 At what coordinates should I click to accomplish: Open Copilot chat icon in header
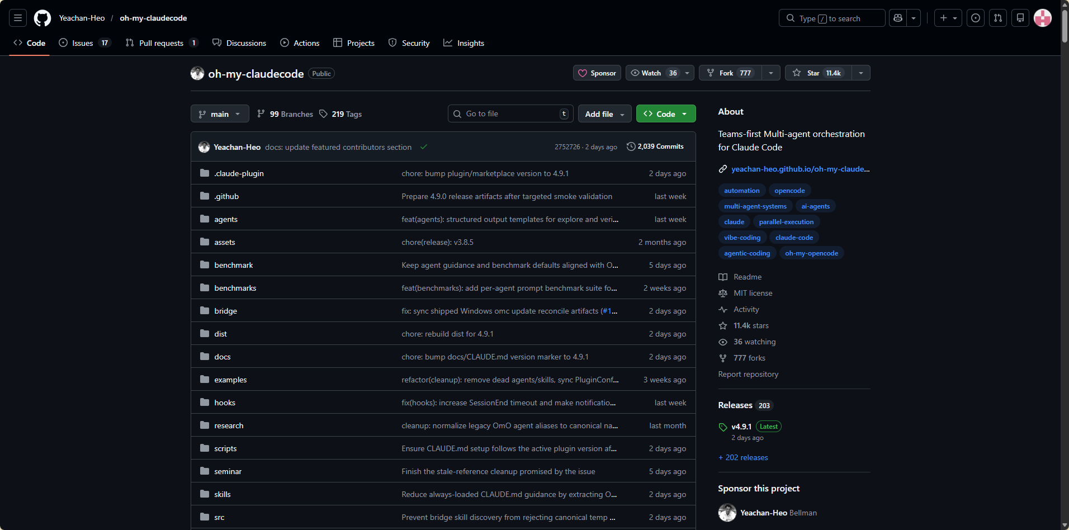click(898, 18)
